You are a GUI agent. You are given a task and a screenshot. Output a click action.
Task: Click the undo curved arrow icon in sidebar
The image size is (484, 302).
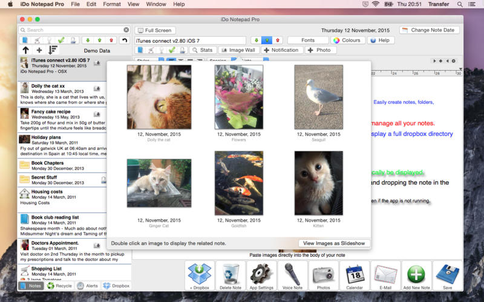point(125,40)
